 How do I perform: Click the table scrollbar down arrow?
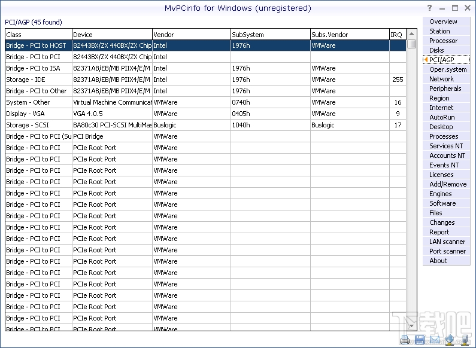pos(412,326)
